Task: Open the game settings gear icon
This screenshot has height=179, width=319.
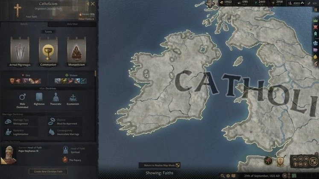Action: pyautogui.click(x=228, y=176)
